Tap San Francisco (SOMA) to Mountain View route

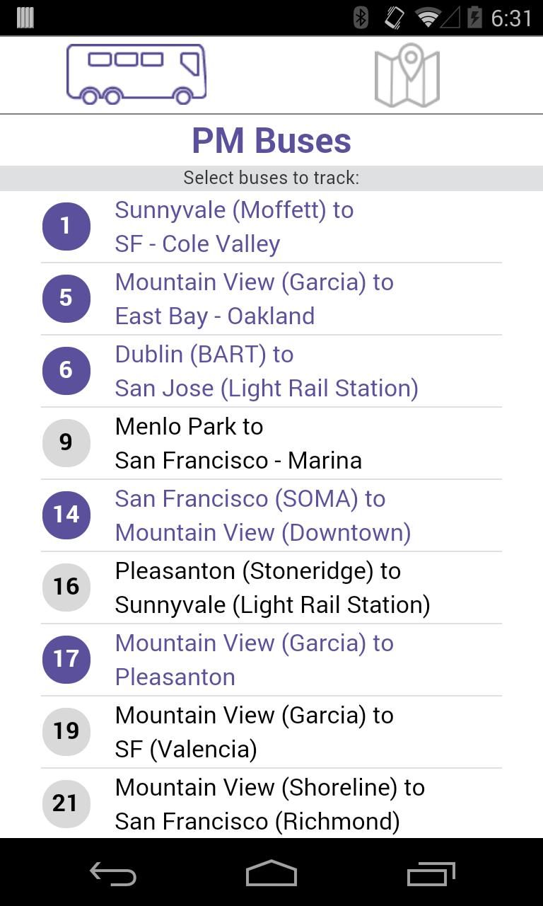point(263,515)
